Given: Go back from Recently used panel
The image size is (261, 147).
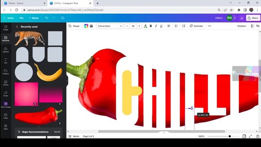Looking at the screenshot, I should pos(17,27).
